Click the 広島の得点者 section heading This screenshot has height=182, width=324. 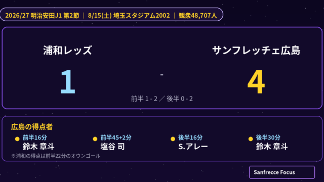[32, 127]
